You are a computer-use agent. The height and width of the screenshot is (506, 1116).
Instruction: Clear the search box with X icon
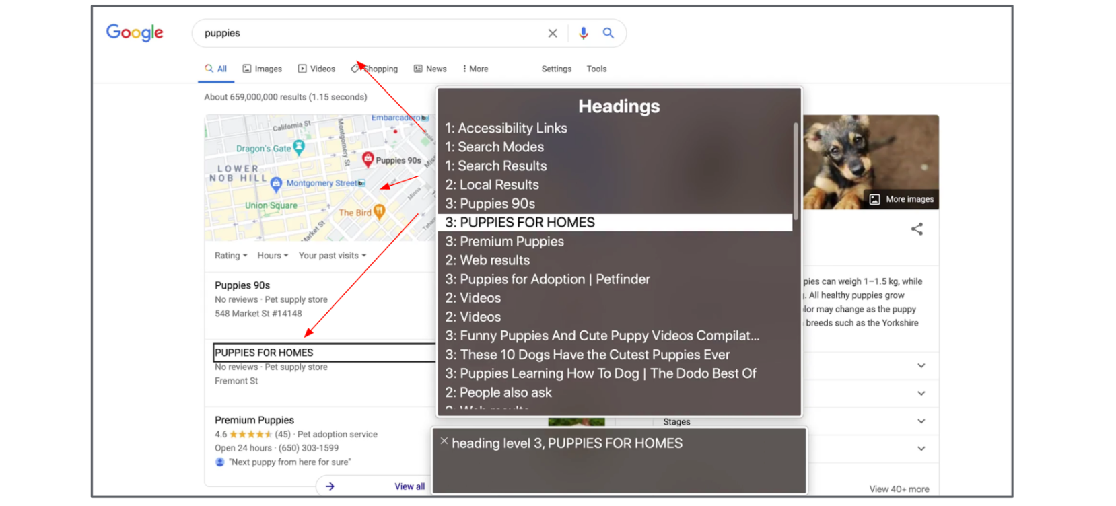[553, 33]
